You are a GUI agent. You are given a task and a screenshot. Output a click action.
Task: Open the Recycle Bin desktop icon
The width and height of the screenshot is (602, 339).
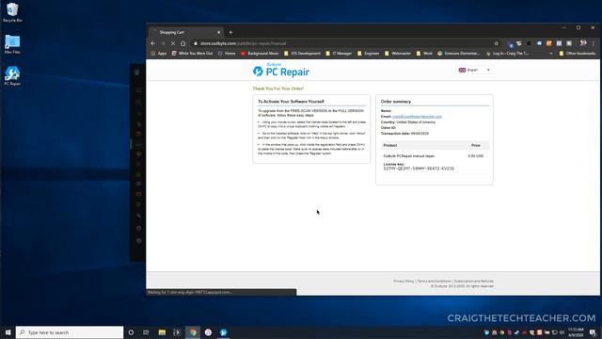click(12, 12)
